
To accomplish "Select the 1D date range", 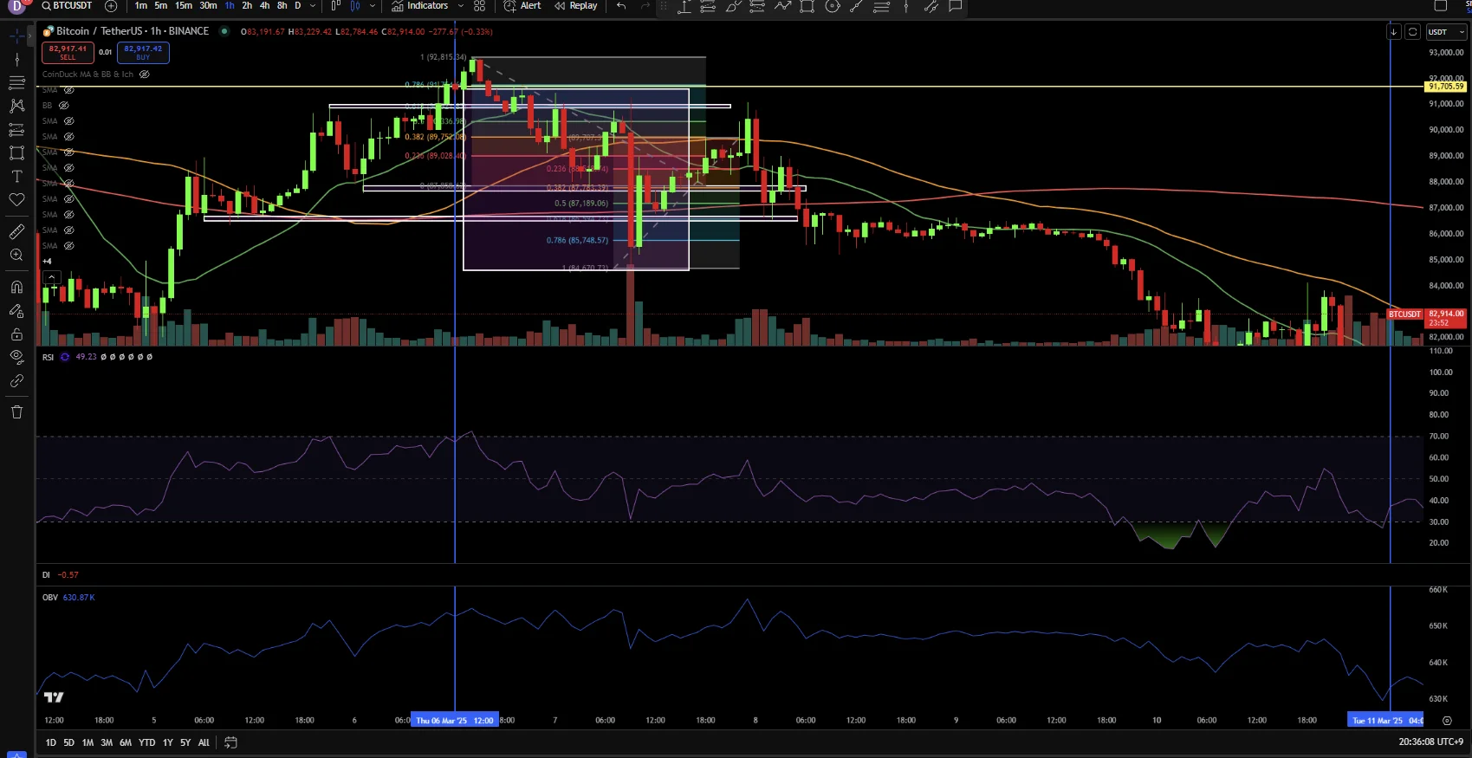I will click(x=50, y=743).
